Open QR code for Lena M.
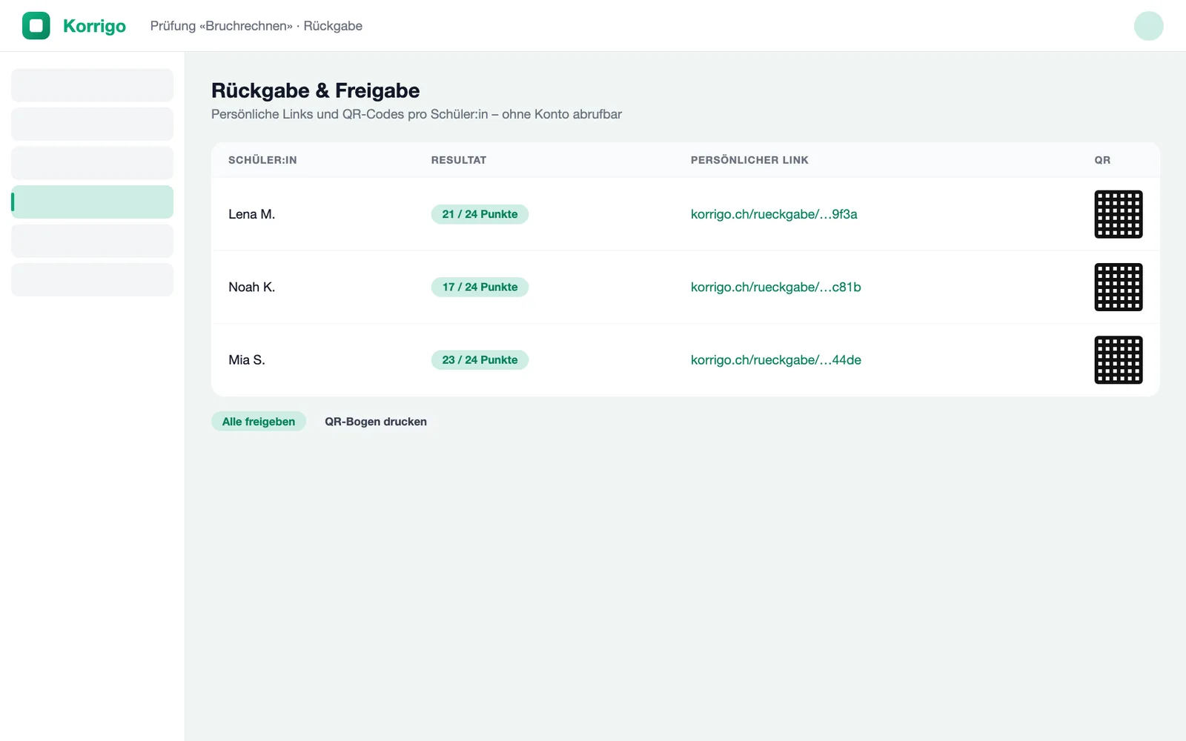This screenshot has width=1186, height=741. point(1119,214)
